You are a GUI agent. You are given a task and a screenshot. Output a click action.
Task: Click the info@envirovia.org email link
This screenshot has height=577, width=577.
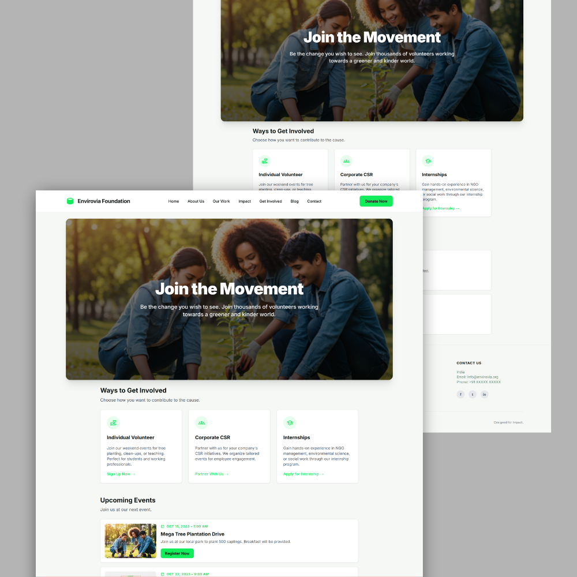pyautogui.click(x=482, y=376)
